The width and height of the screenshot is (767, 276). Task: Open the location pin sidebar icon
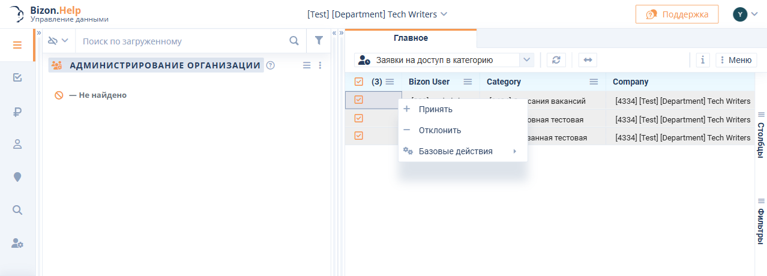[17, 177]
